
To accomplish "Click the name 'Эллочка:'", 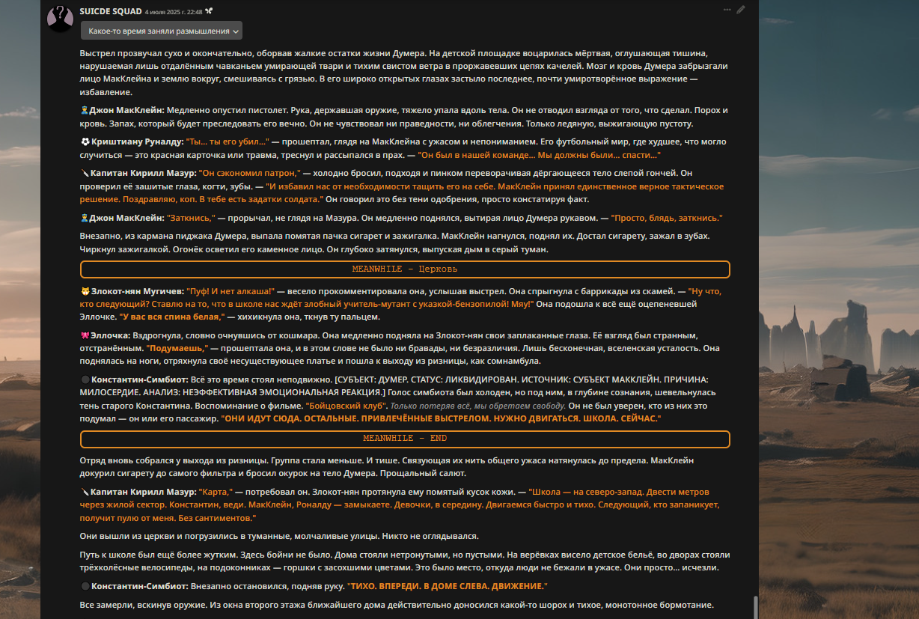I will tap(111, 335).
